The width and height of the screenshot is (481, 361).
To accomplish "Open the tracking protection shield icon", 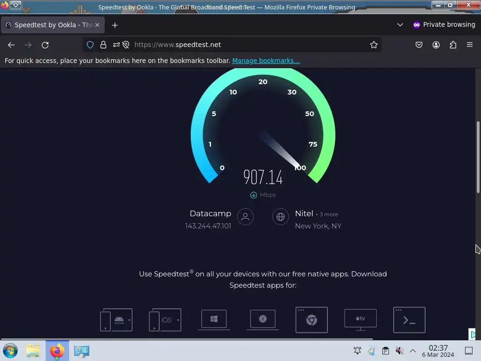I will click(90, 45).
